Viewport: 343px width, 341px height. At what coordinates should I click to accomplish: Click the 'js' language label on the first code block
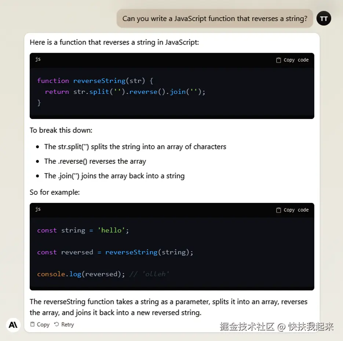click(38, 59)
